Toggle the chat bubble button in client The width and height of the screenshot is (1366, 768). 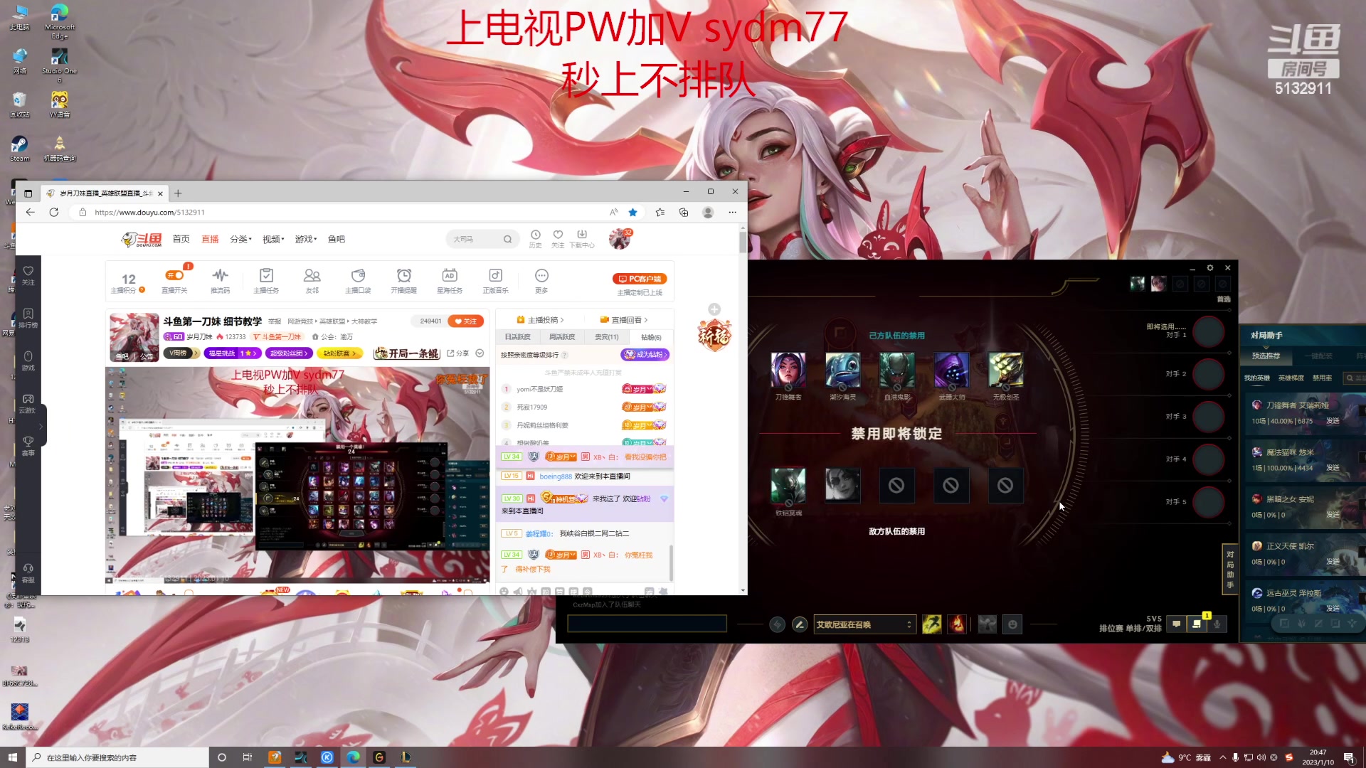(x=1177, y=624)
